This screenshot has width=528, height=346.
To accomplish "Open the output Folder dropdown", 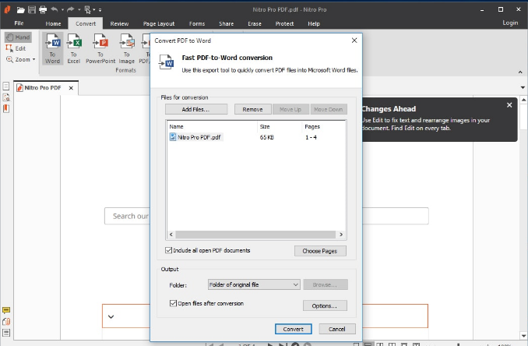I will point(254,284).
